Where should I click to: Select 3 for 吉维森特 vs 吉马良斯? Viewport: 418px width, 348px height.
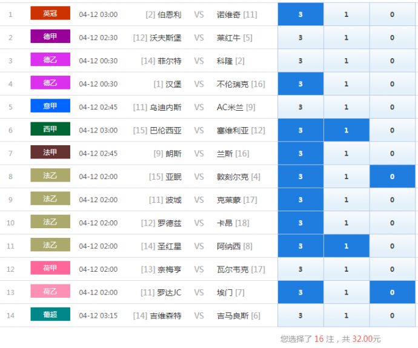coord(300,315)
